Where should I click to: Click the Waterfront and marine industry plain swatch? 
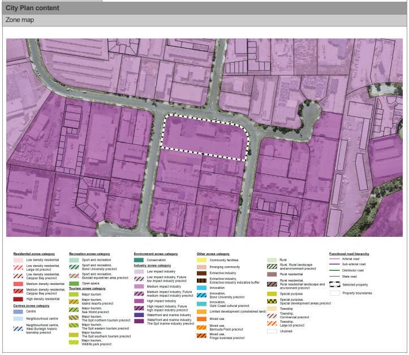click(x=139, y=315)
